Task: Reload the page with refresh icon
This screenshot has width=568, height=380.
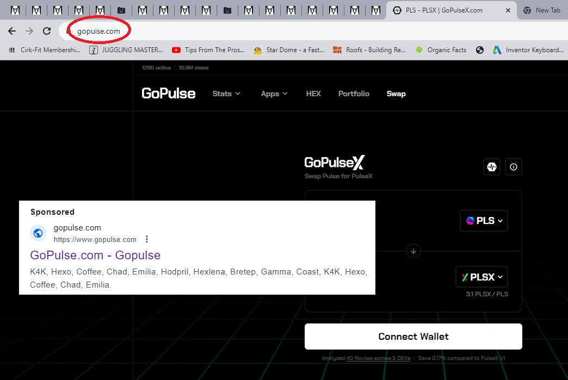Action: tap(46, 31)
